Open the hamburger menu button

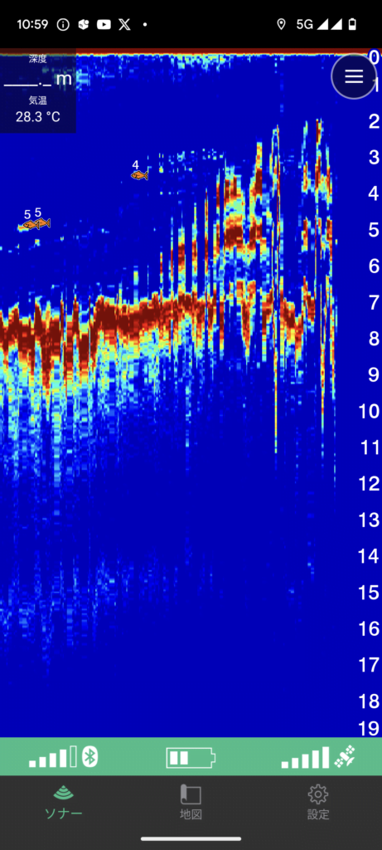coord(354,76)
